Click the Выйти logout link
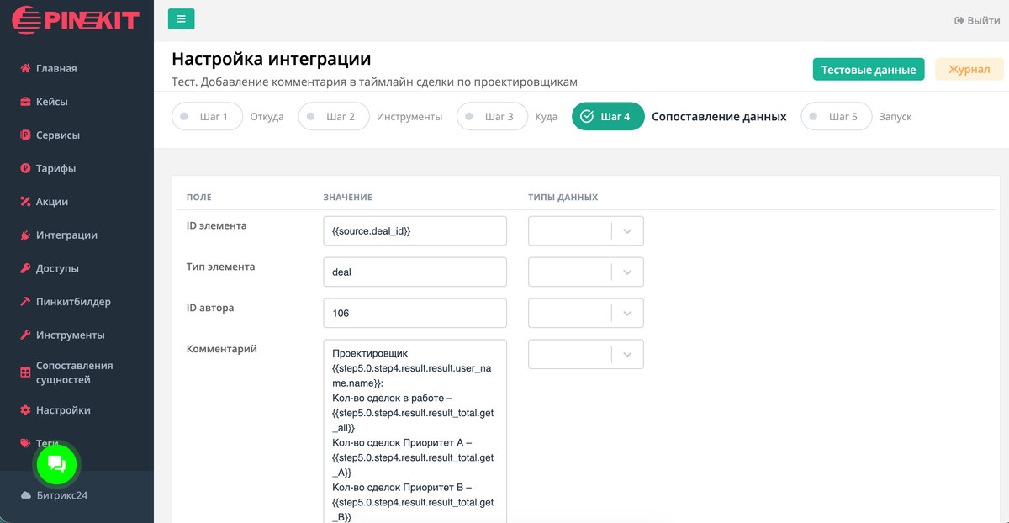 tap(977, 20)
